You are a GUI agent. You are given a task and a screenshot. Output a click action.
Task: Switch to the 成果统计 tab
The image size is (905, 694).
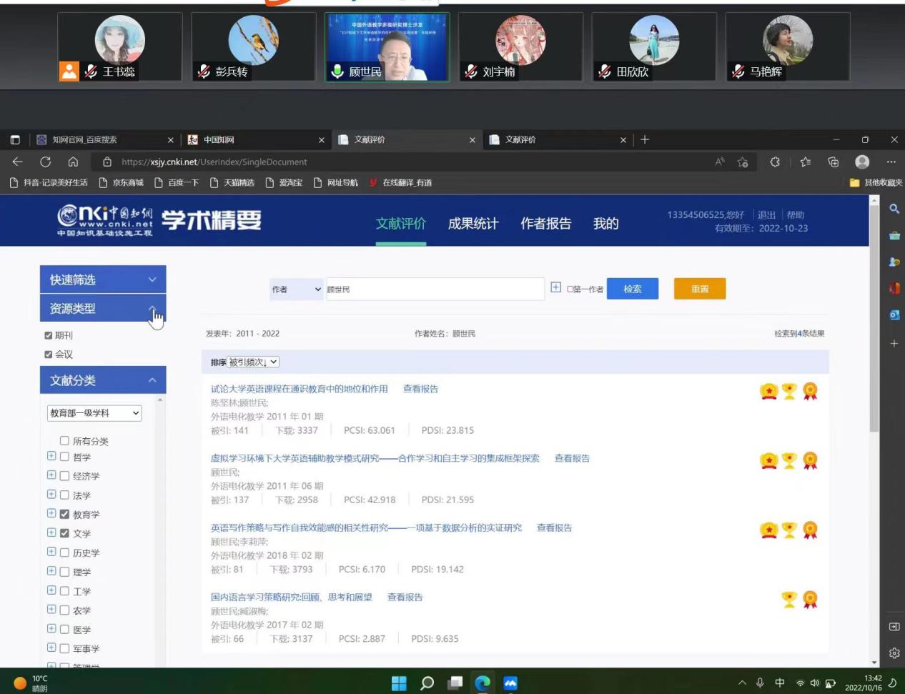pyautogui.click(x=473, y=224)
